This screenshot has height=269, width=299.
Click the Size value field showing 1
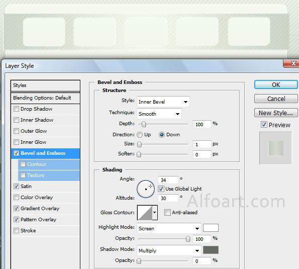coord(202,144)
